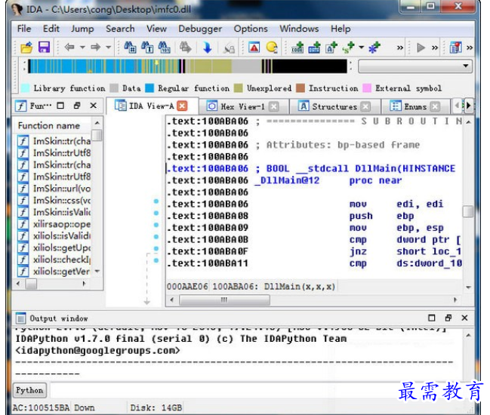Screen dimensions: 490x415
Task: Maximize the Output window panel
Action: [432, 318]
